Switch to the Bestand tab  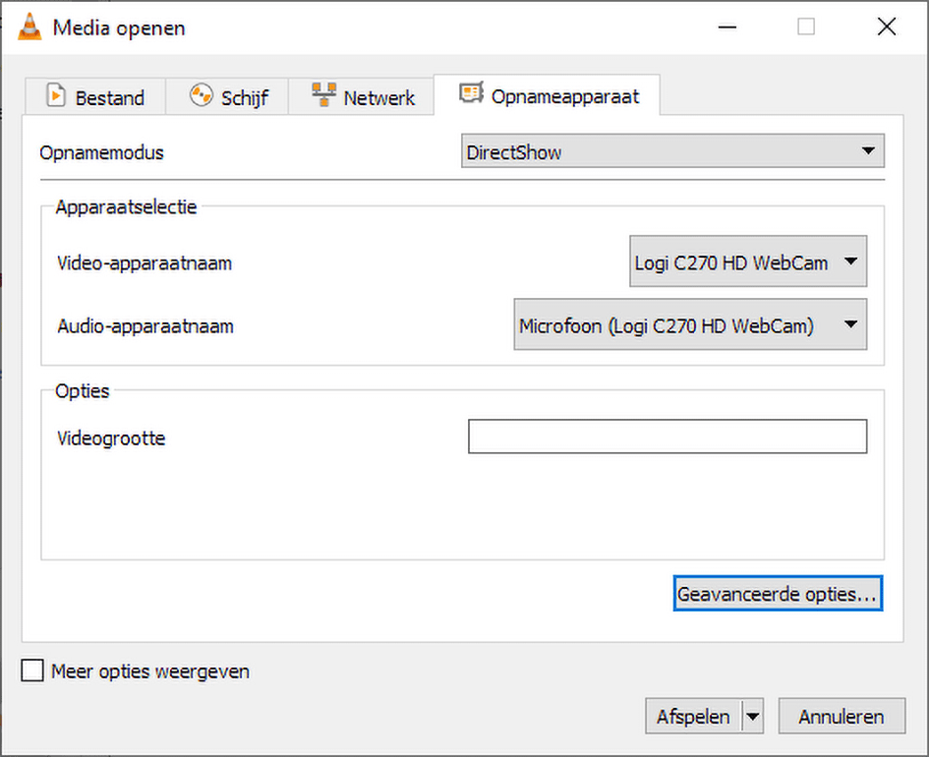point(95,97)
